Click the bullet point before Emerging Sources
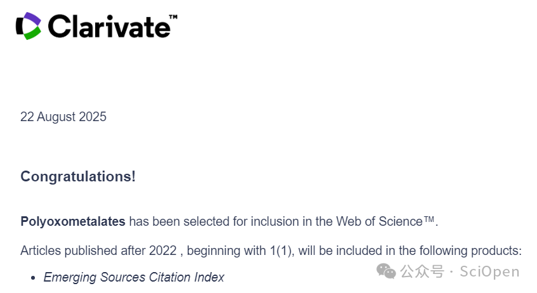This screenshot has width=537, height=293. tap(33, 278)
